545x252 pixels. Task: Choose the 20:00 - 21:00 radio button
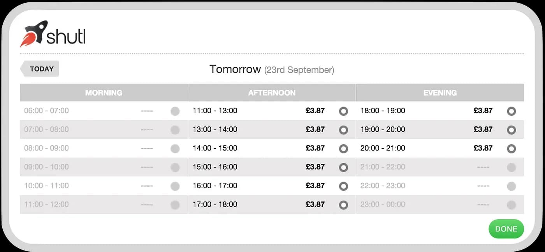coord(511,149)
